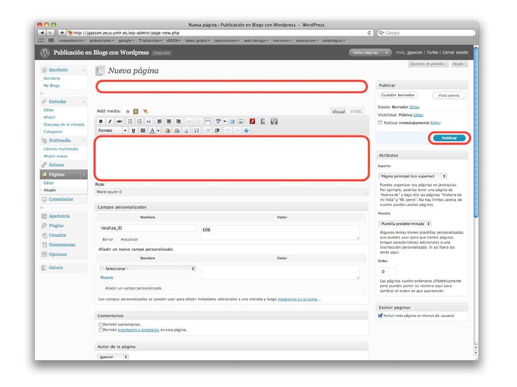
Task: Insert the More tag
Action: tap(208, 121)
